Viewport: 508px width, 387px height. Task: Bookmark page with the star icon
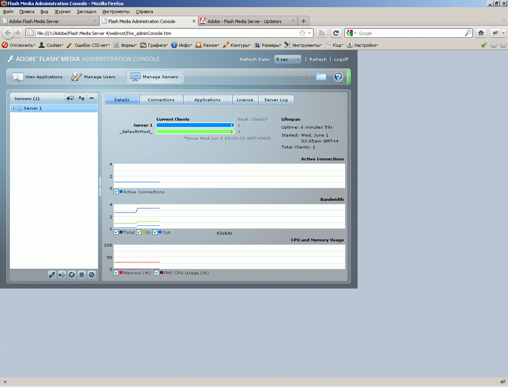click(x=302, y=33)
